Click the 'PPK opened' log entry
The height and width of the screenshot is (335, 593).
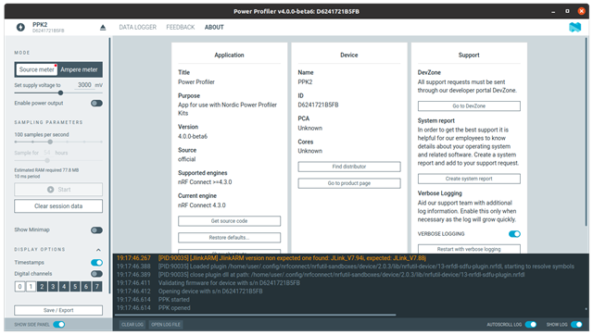click(174, 308)
